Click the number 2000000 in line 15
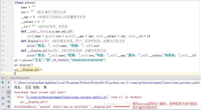201x110 pixels. click(x=63, y=60)
